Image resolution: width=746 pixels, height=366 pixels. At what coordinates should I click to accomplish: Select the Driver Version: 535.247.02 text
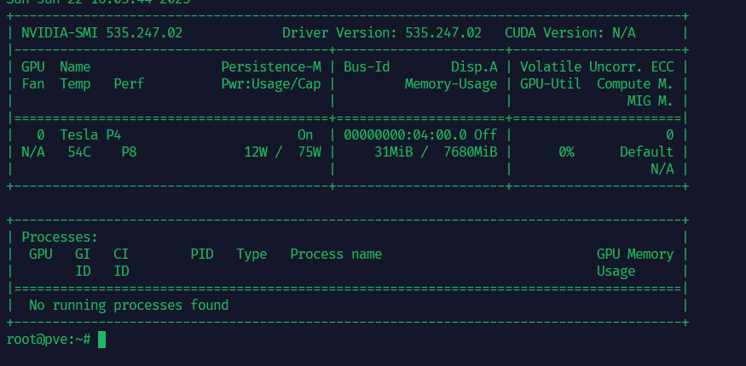point(382,32)
